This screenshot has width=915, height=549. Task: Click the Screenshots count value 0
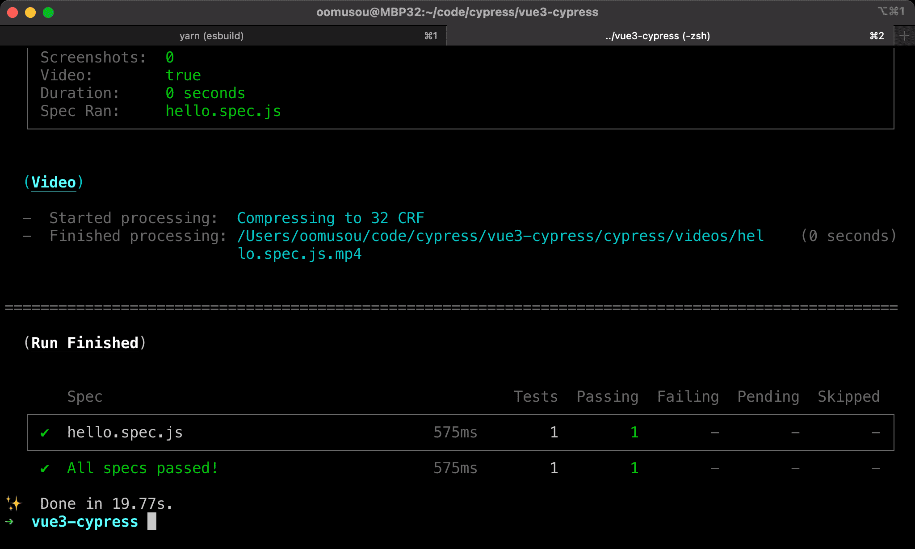[170, 57]
